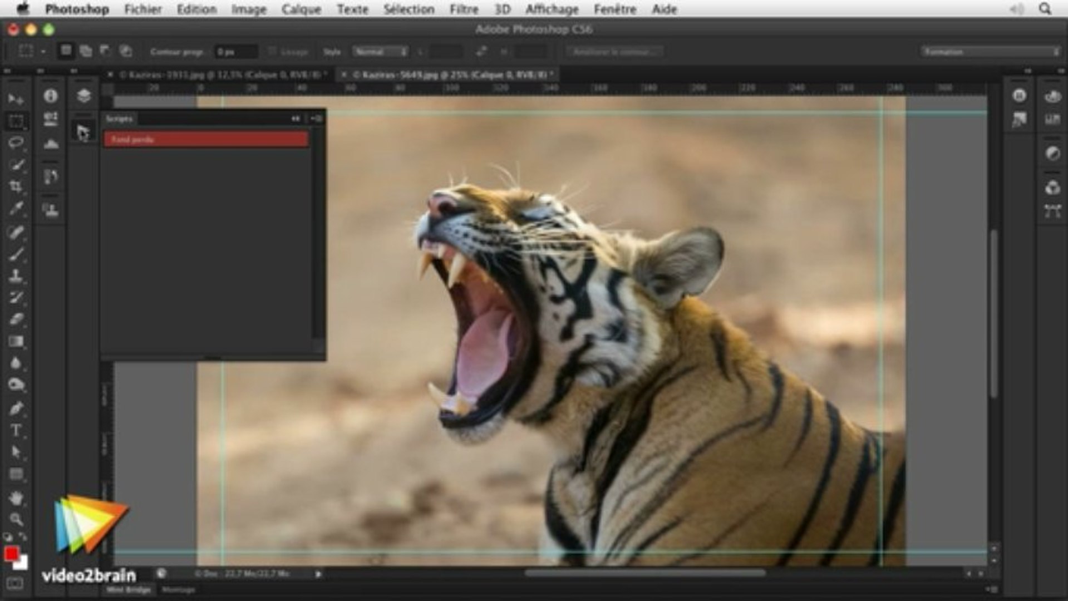Screen dimensions: 1068x601
Task: Open the Fenêtre menu
Action: (615, 9)
